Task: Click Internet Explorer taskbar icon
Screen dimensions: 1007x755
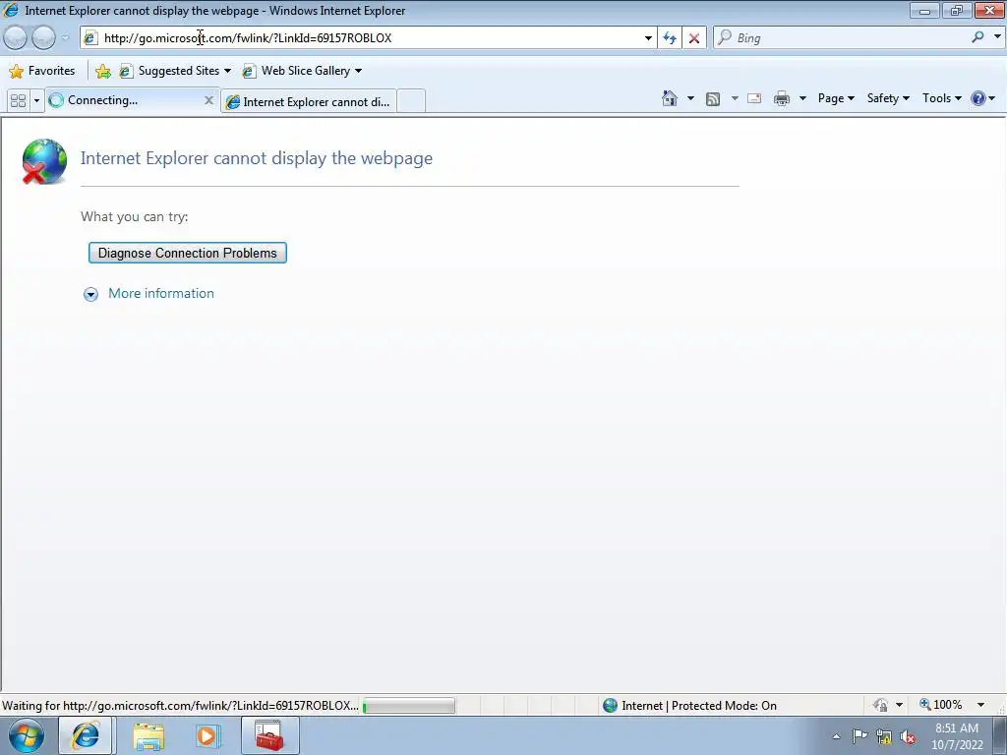Action: 86,735
